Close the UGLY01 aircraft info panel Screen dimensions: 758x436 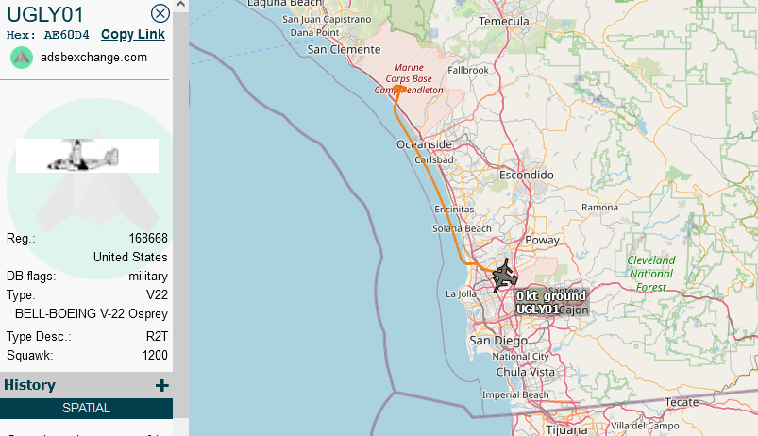pyautogui.click(x=160, y=13)
